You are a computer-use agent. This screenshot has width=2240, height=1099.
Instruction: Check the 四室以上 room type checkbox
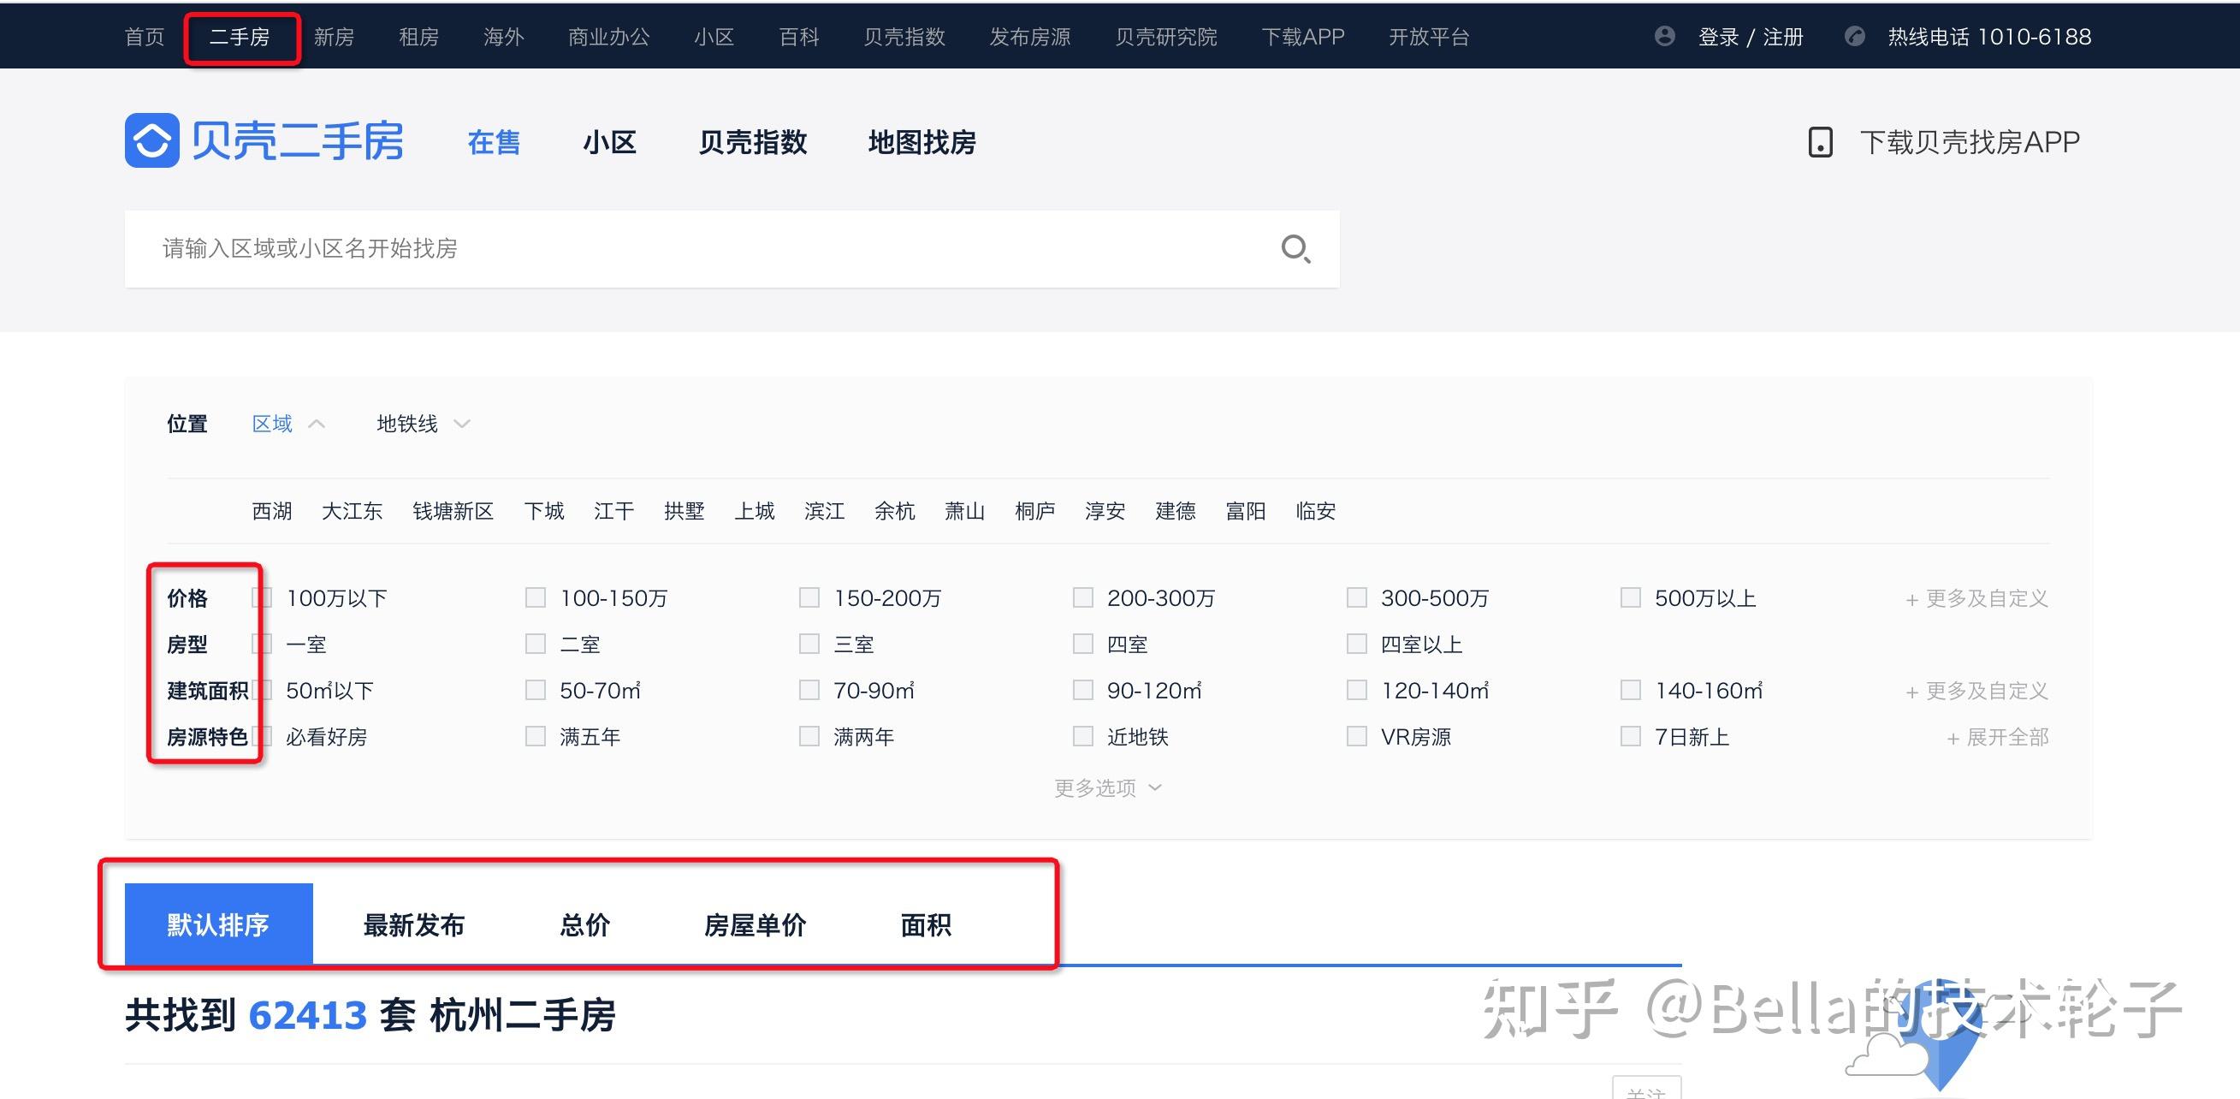tap(1356, 644)
